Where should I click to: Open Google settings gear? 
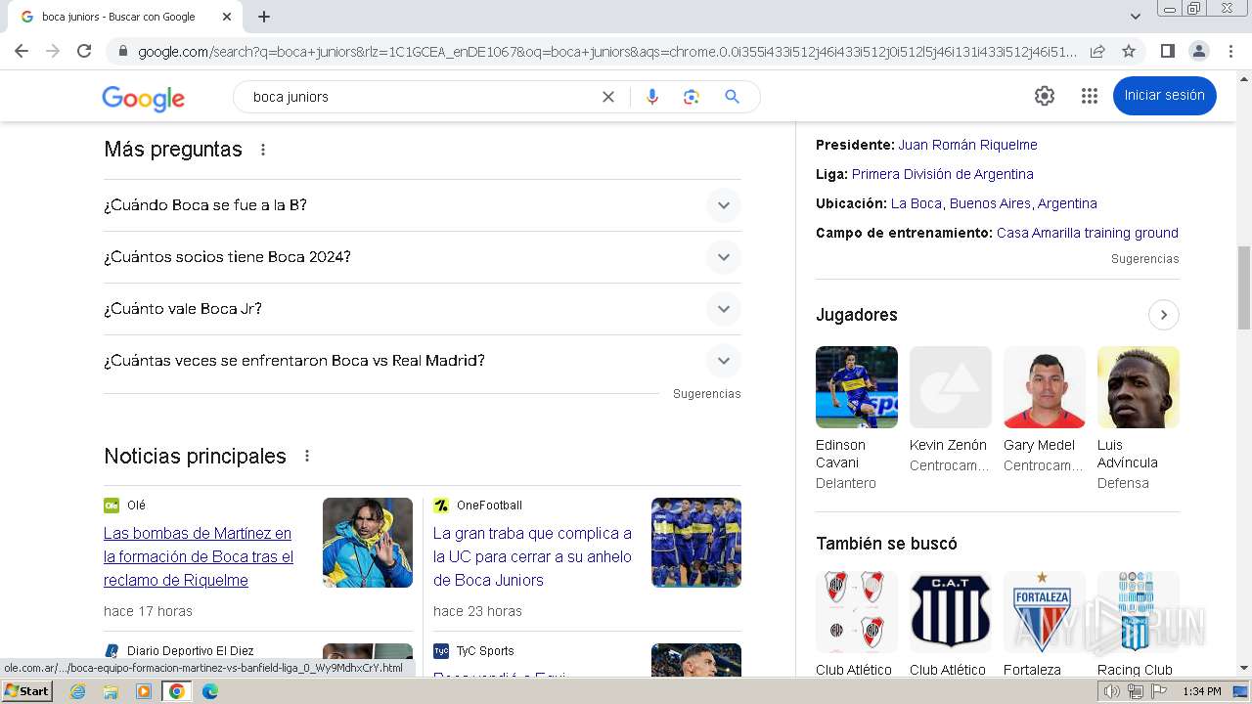click(x=1045, y=96)
